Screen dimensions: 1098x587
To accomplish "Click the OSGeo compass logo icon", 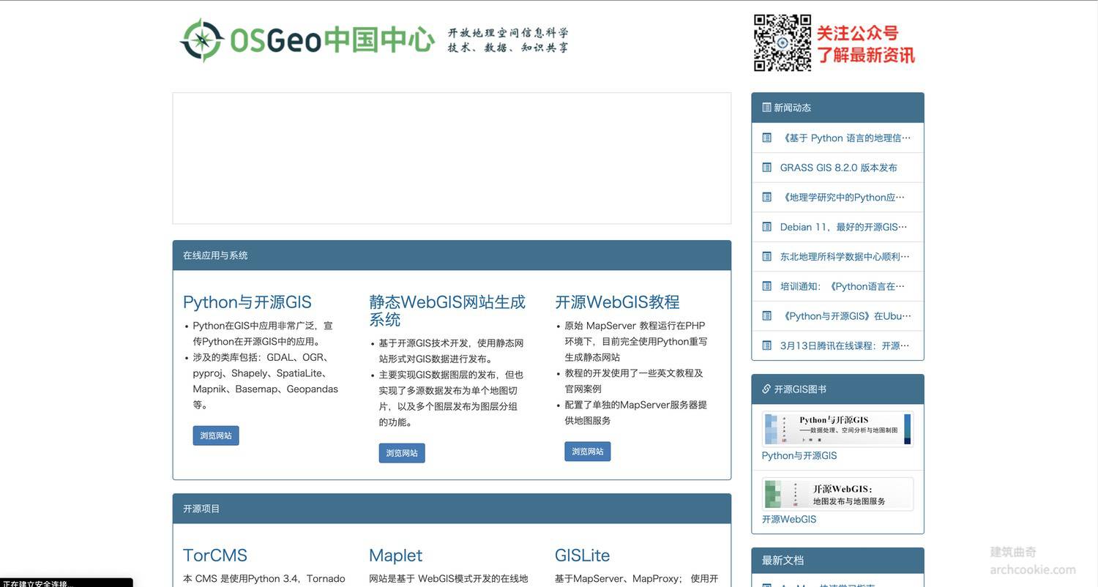I will pos(201,40).
